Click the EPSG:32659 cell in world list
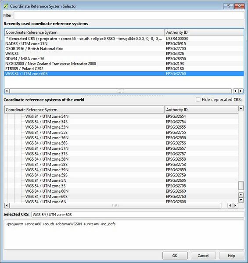This screenshot has width=248, height=263. pos(176,170)
